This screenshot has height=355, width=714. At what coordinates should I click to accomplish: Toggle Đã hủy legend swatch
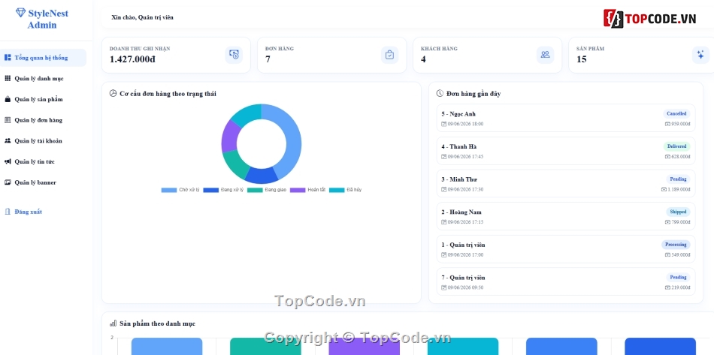pyautogui.click(x=337, y=190)
